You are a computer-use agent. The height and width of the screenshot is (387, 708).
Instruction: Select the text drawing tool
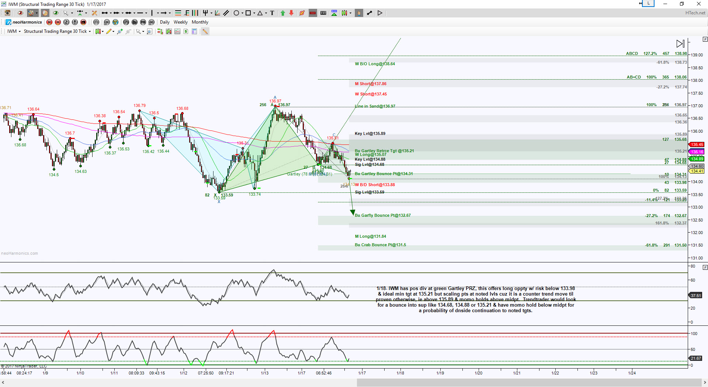point(272,13)
